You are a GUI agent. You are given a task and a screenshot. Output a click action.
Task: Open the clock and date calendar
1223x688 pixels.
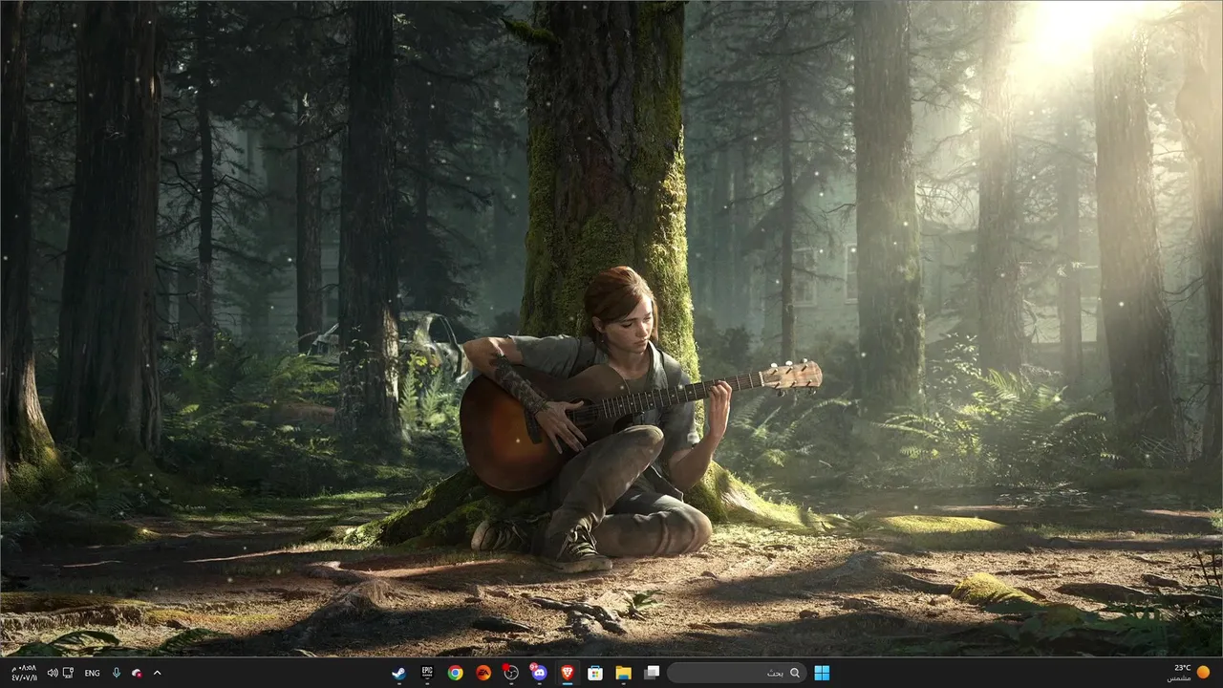pos(24,673)
